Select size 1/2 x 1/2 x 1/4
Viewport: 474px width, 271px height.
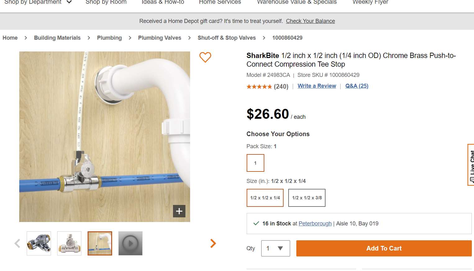tap(265, 198)
